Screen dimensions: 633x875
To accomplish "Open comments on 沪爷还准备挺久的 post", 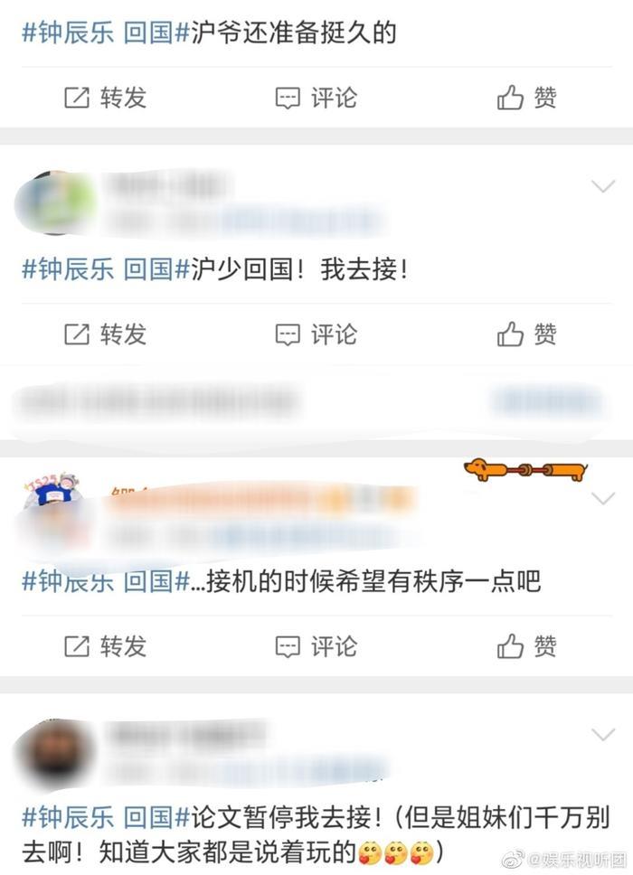I will [316, 99].
